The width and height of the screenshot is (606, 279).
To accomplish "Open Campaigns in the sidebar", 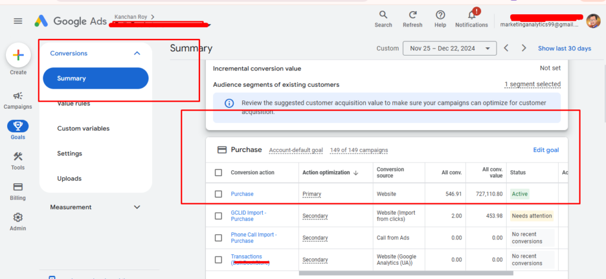I will point(18,100).
